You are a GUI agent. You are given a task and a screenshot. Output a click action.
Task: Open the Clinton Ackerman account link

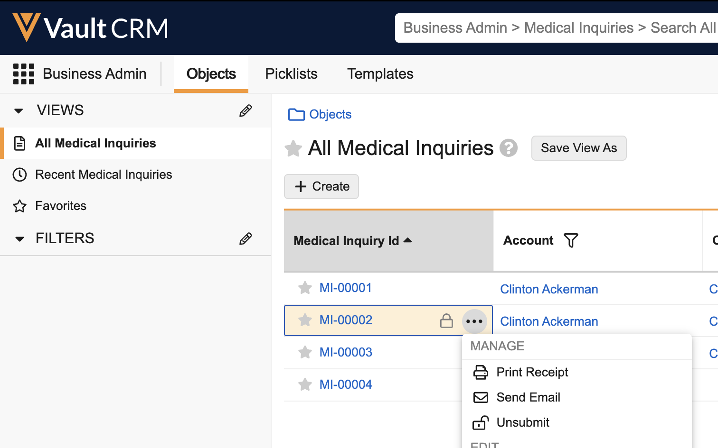pos(549,289)
